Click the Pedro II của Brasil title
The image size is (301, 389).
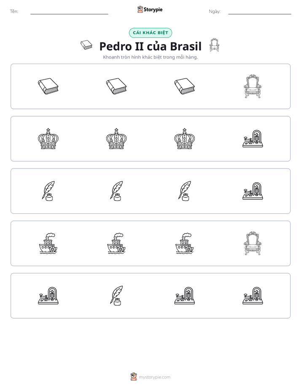pyautogui.click(x=150, y=46)
